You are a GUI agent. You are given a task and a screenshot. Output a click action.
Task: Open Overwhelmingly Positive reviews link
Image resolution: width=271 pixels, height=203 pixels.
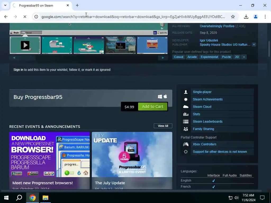[x=217, y=26]
